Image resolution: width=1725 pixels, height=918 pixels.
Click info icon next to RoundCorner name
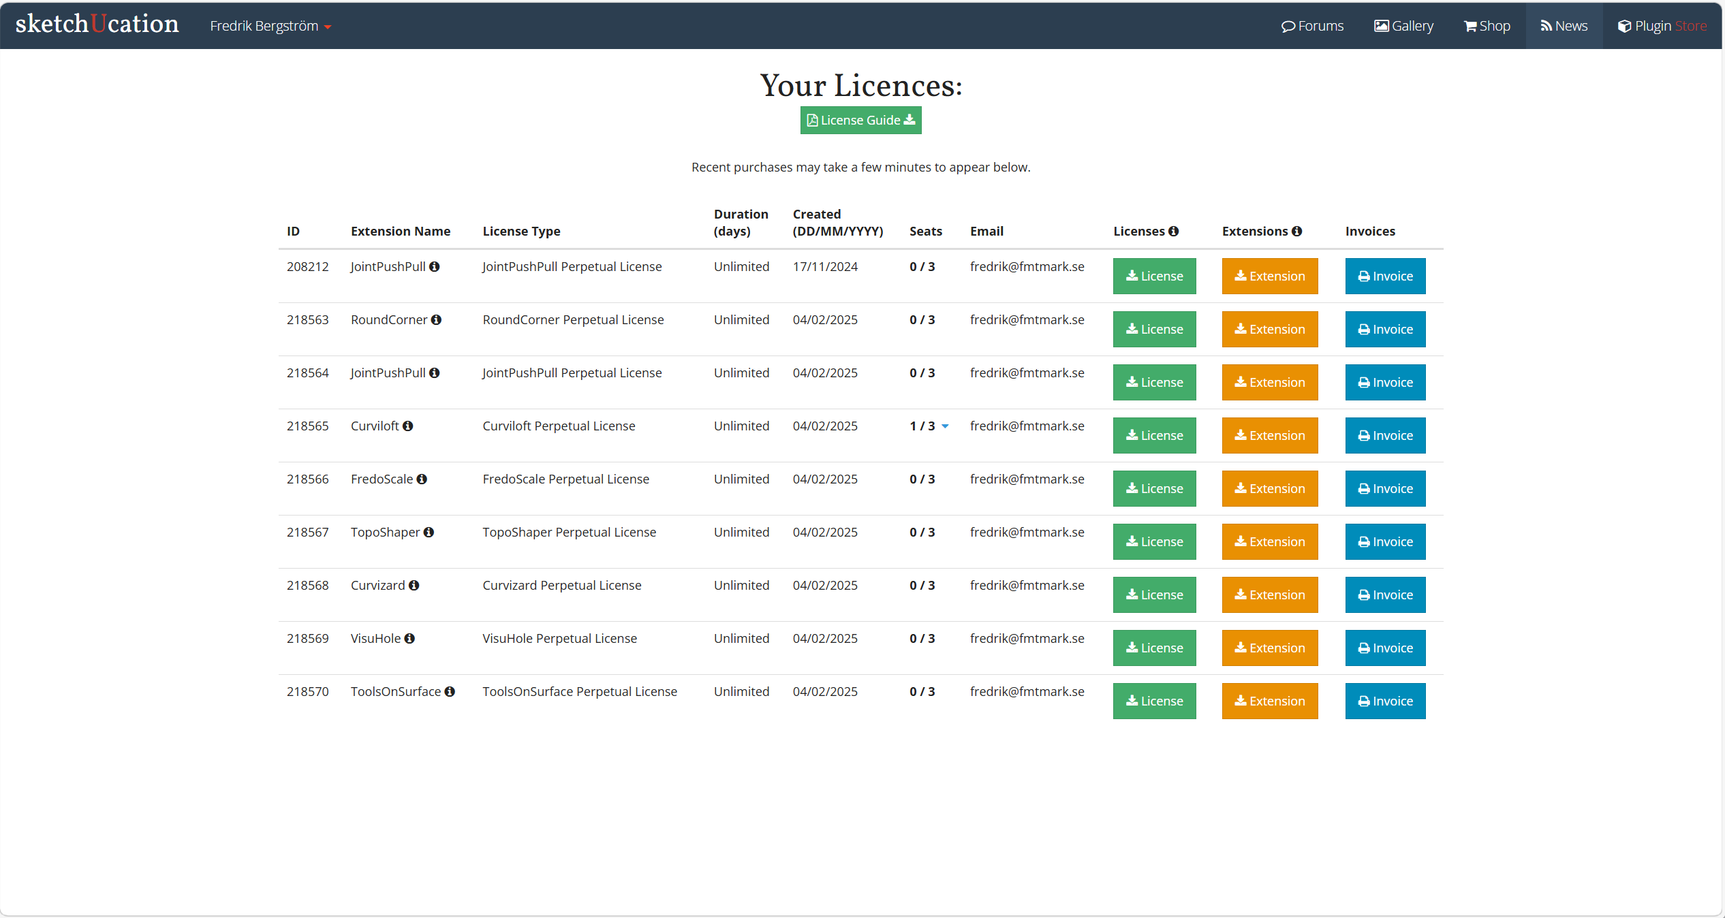(x=436, y=320)
